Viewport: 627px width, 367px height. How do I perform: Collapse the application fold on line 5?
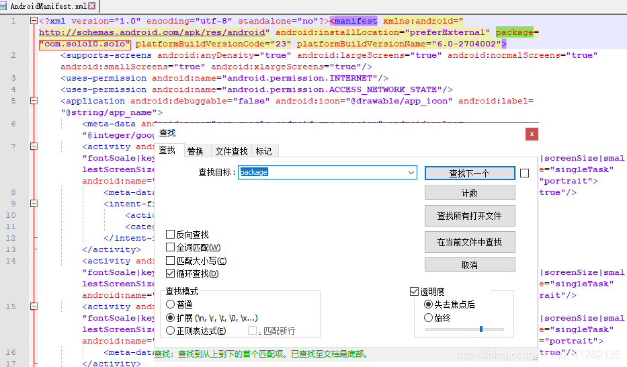pyautogui.click(x=34, y=101)
